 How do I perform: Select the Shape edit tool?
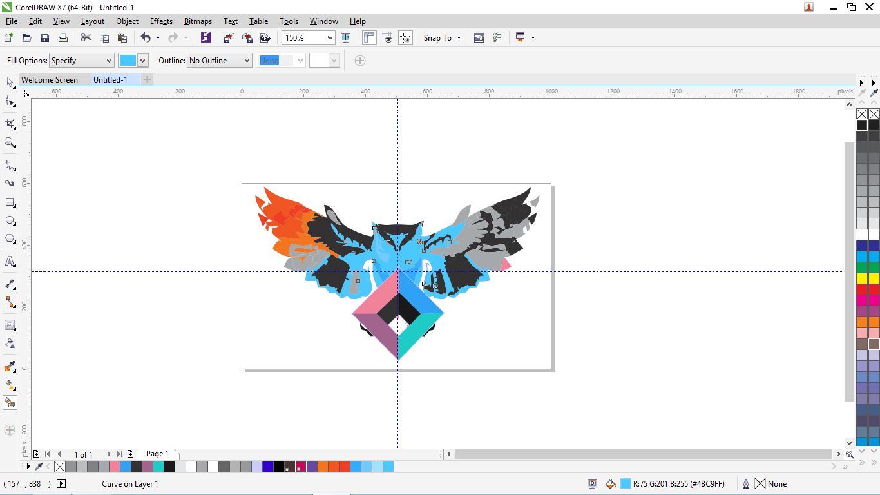[10, 101]
